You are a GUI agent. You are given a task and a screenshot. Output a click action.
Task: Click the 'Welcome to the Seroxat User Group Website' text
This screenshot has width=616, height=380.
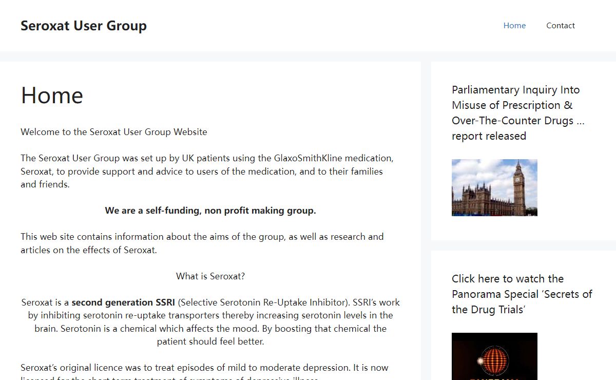click(x=114, y=132)
